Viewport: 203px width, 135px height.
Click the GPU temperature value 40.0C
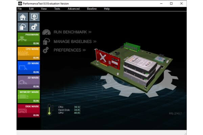tap(77, 113)
